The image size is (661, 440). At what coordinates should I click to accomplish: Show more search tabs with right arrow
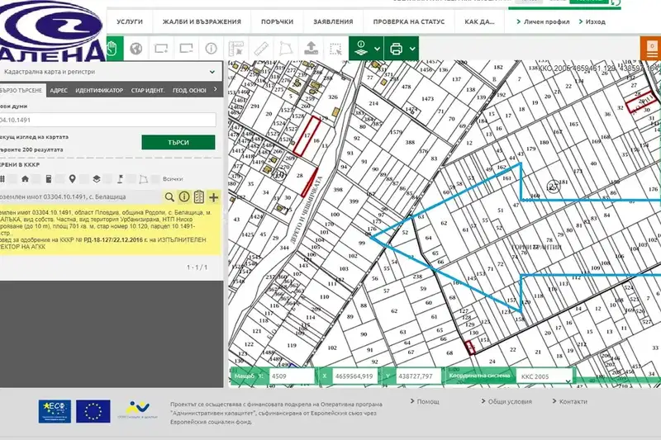(216, 89)
